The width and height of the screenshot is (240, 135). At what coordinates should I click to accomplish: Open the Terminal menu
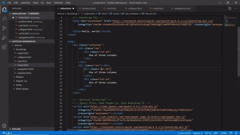[58, 3]
